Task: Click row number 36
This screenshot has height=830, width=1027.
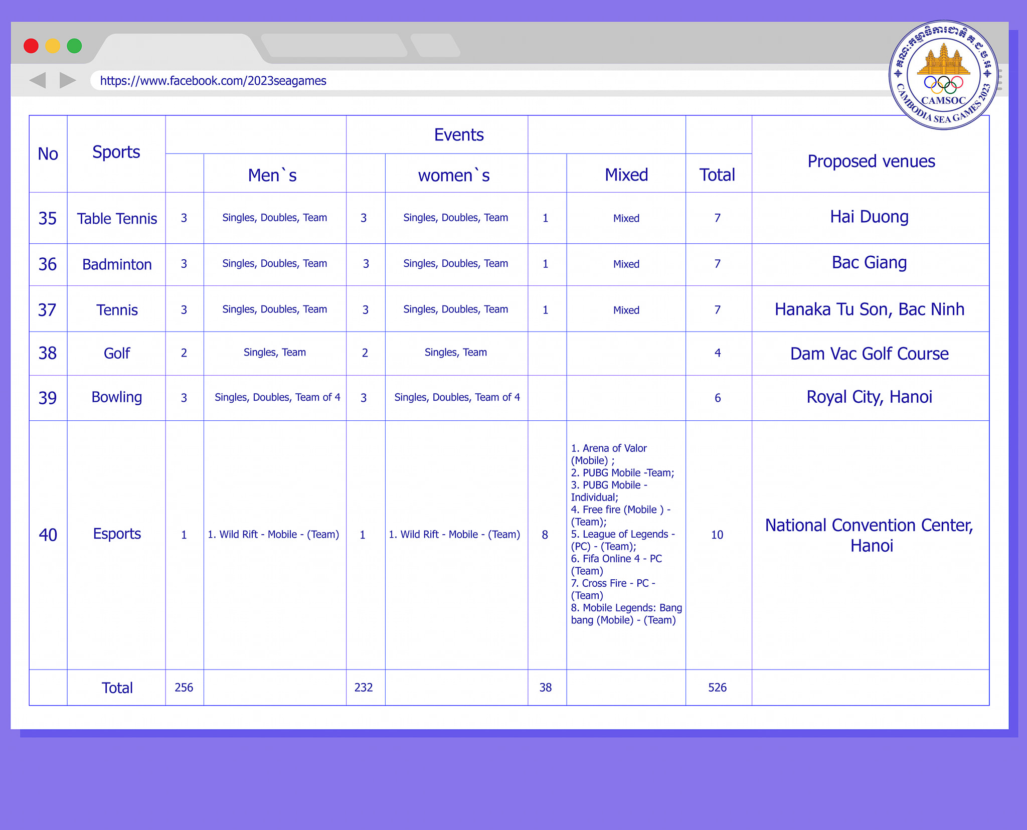Action: point(48,264)
